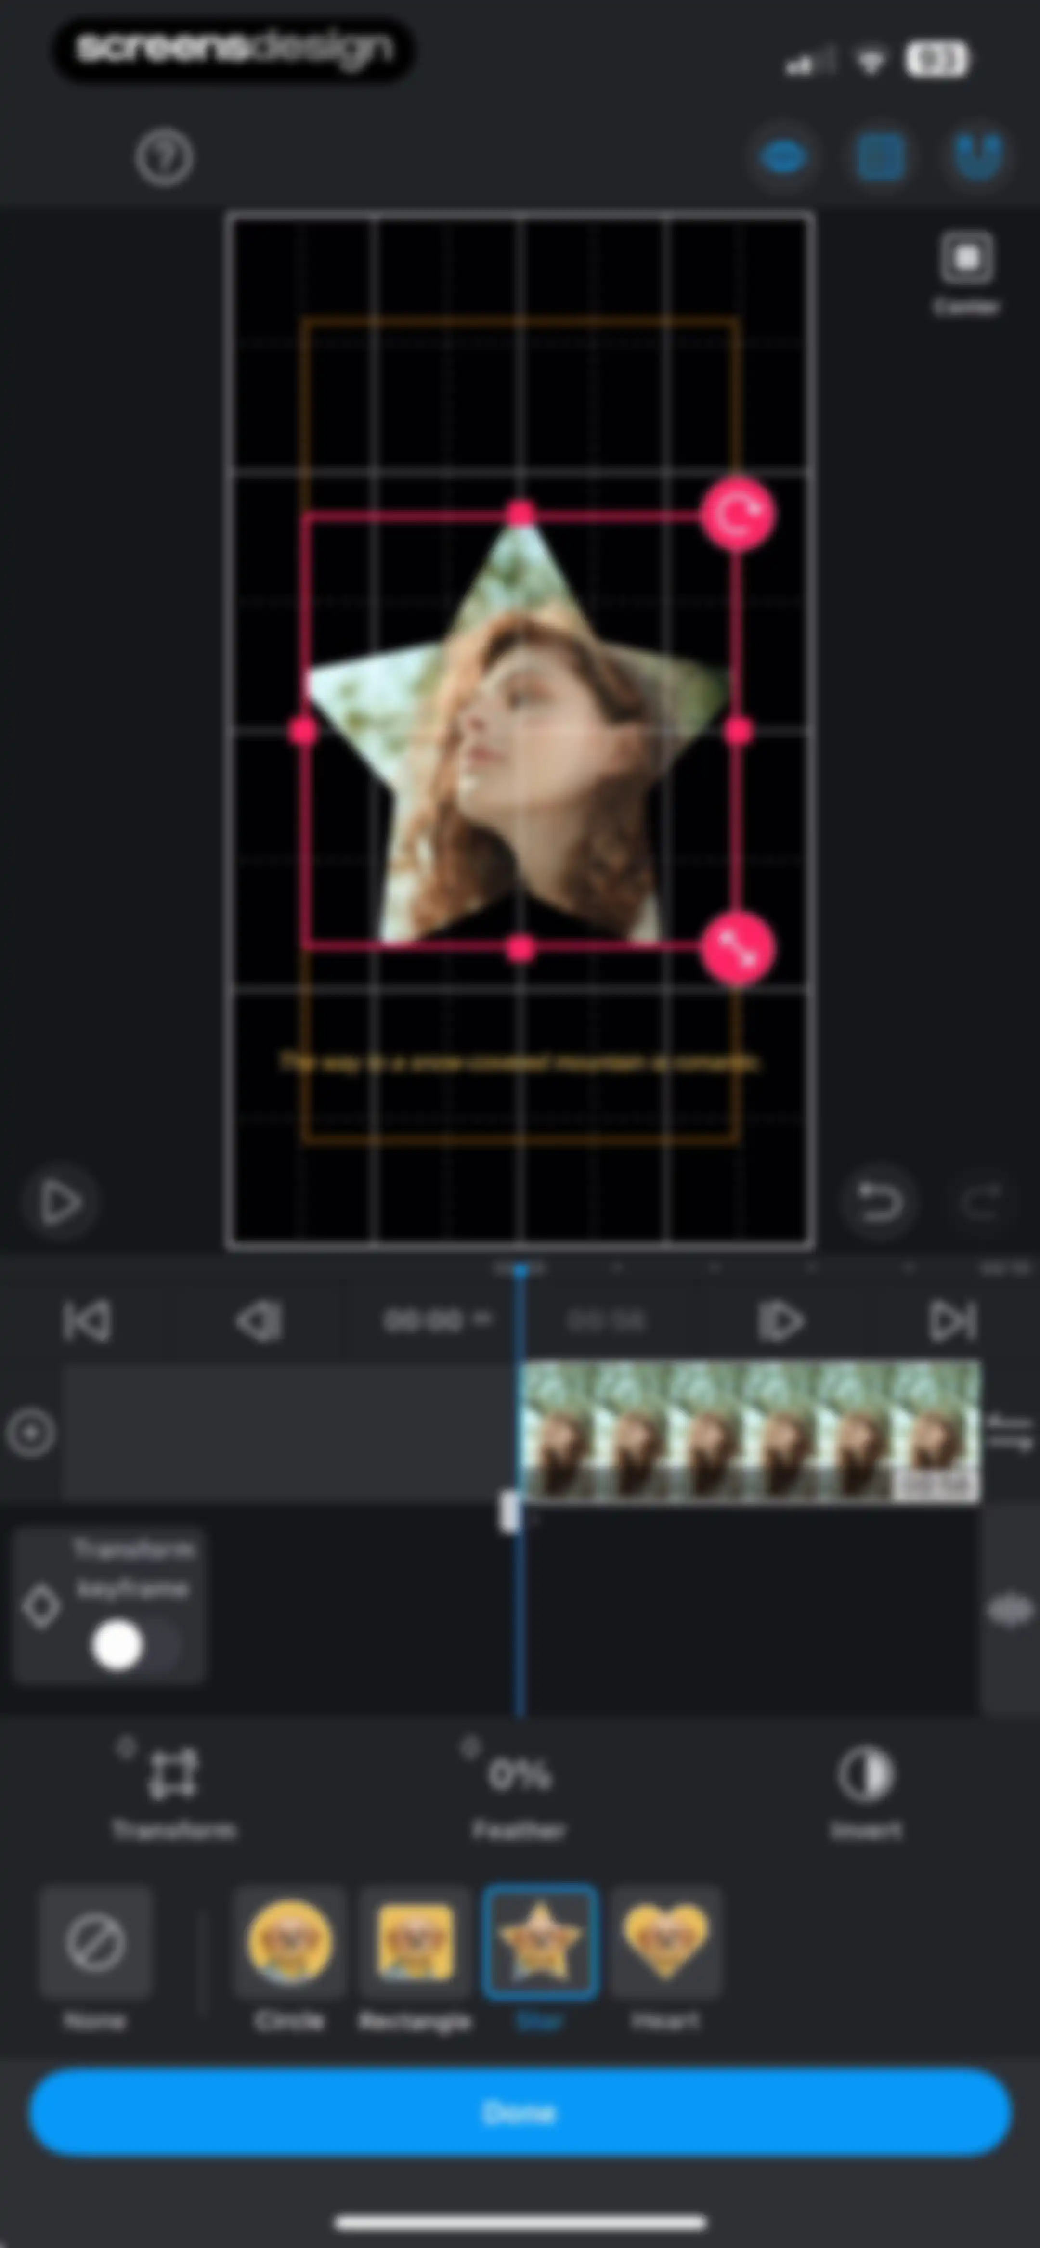Choose the Heart mask shape

[x=665, y=1959]
